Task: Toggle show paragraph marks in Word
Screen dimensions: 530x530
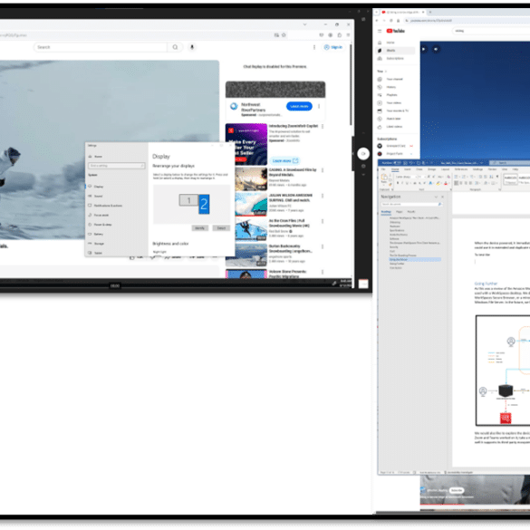Action: [x=497, y=177]
